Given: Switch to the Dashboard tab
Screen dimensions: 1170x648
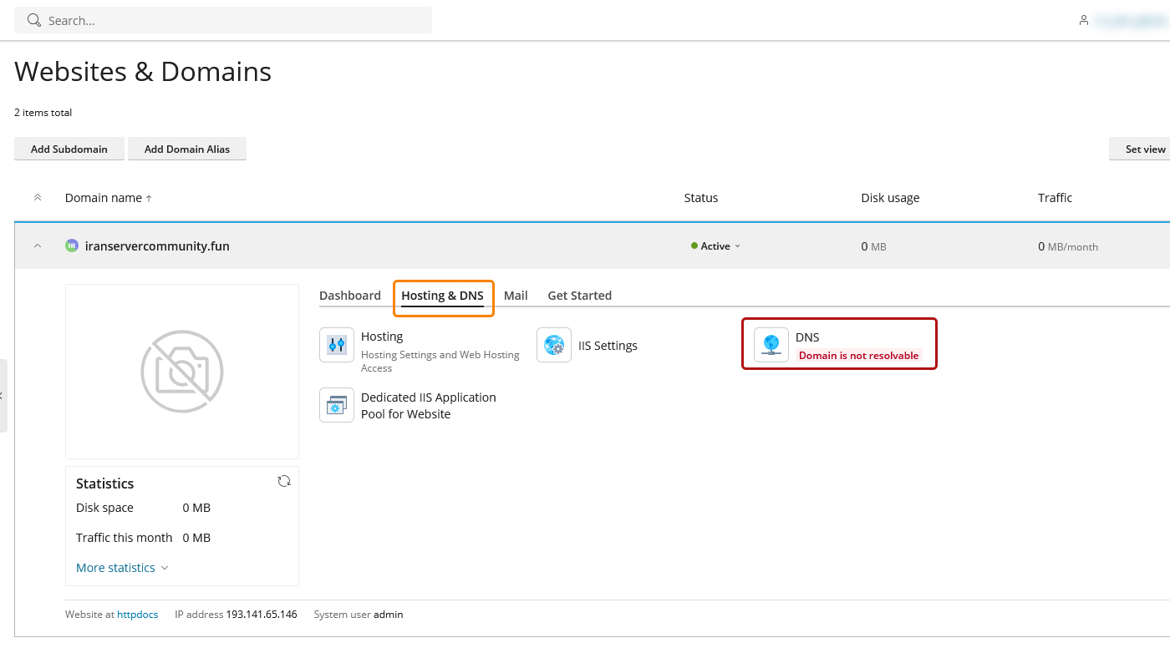Looking at the screenshot, I should tap(350, 296).
